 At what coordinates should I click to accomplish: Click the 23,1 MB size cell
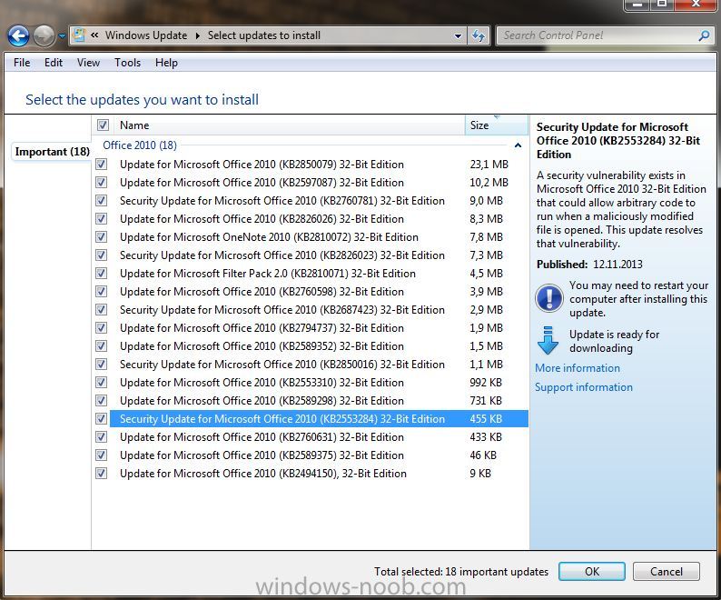489,165
